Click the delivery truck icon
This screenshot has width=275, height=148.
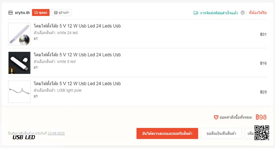pos(196,13)
